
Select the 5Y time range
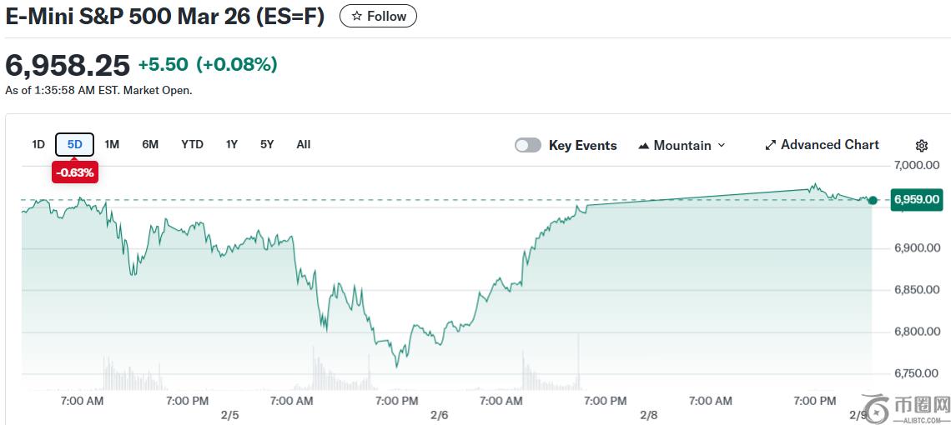coord(267,144)
